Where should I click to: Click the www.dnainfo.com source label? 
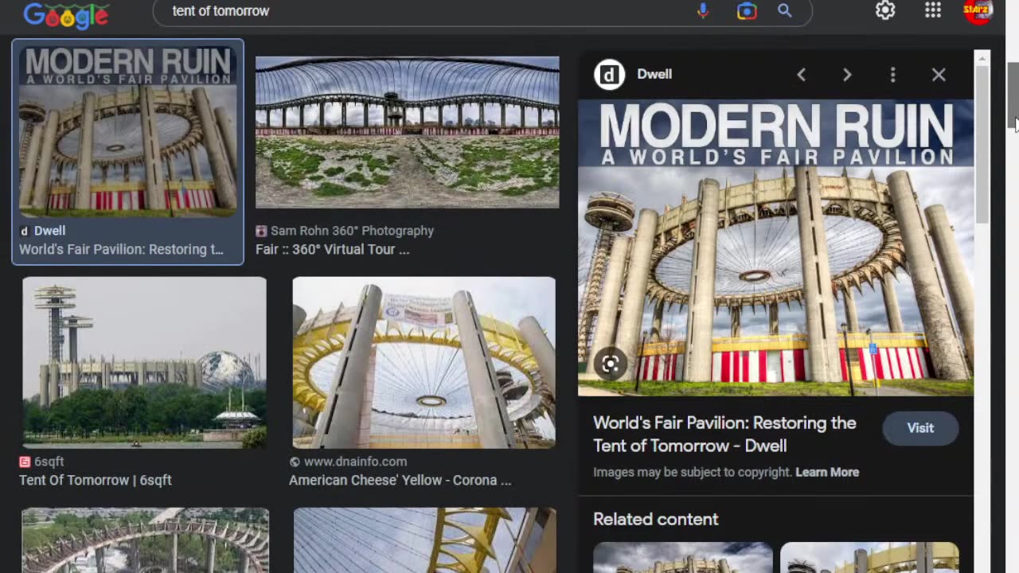[x=355, y=462]
